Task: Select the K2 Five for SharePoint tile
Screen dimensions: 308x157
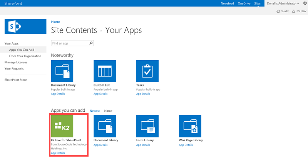Action: 62,126
